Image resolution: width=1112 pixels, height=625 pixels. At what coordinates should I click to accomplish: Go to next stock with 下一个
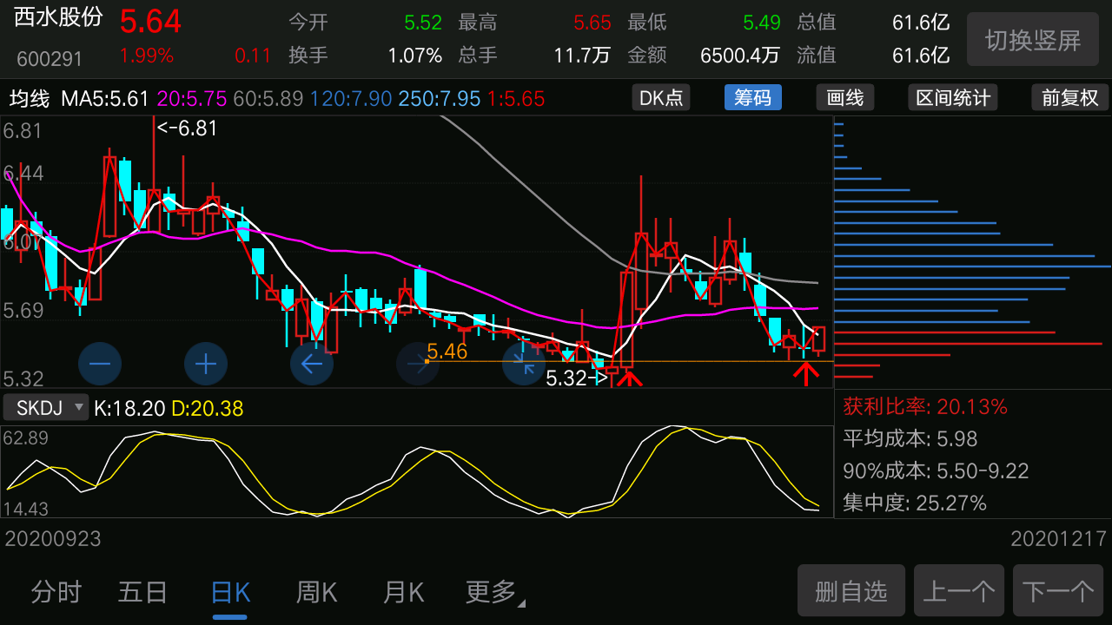coord(1058,591)
